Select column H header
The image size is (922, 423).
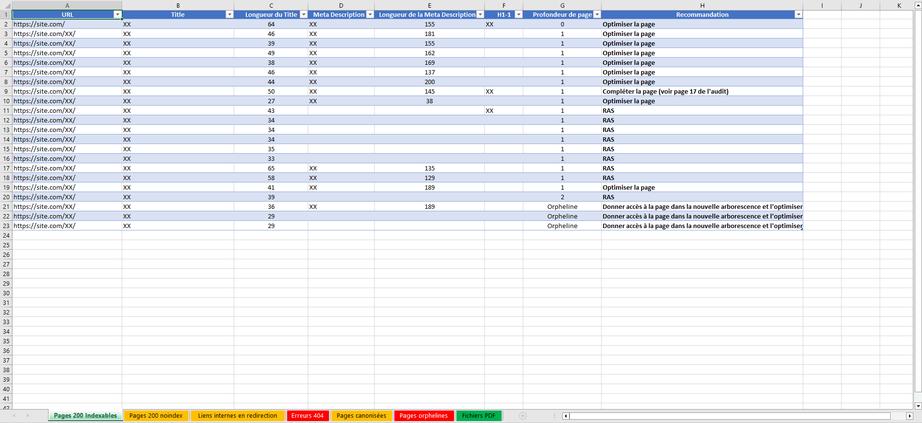pos(702,5)
